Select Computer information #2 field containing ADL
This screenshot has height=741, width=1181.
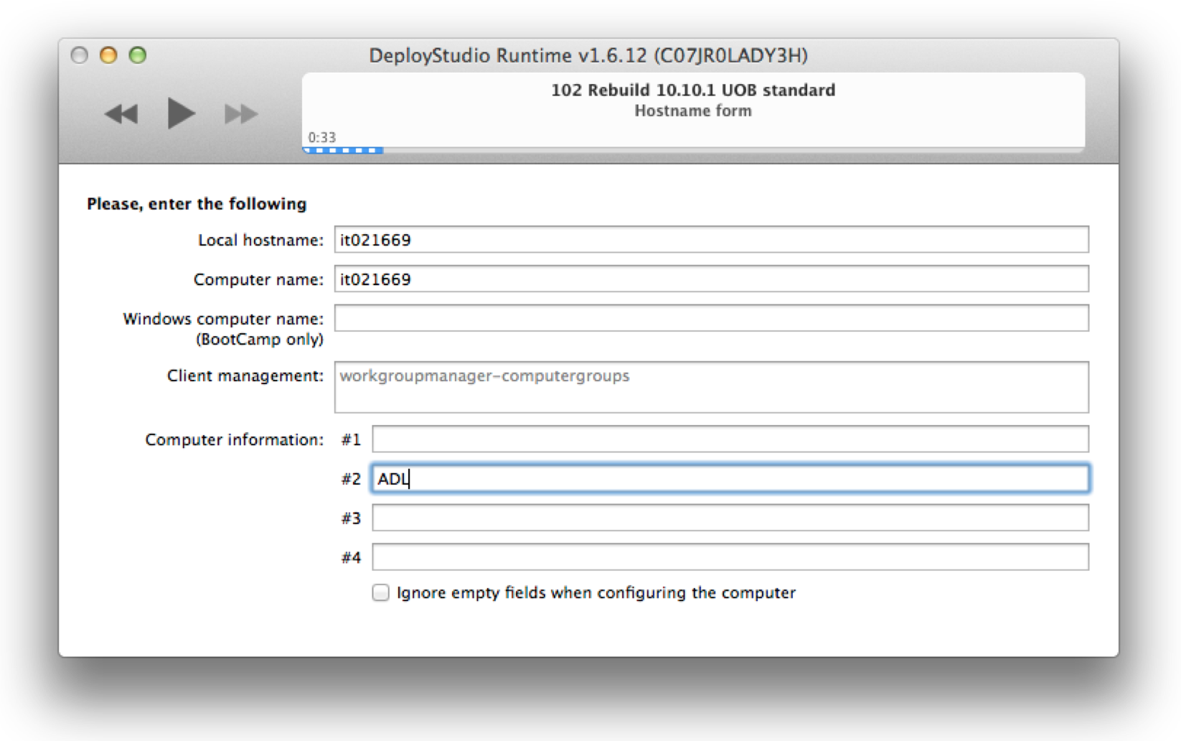tap(730, 478)
